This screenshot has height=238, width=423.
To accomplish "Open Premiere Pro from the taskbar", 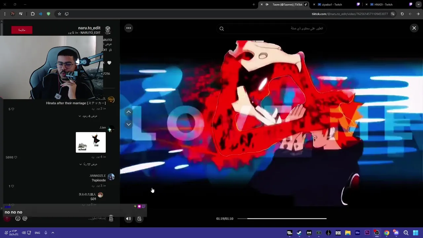I will [367, 233].
